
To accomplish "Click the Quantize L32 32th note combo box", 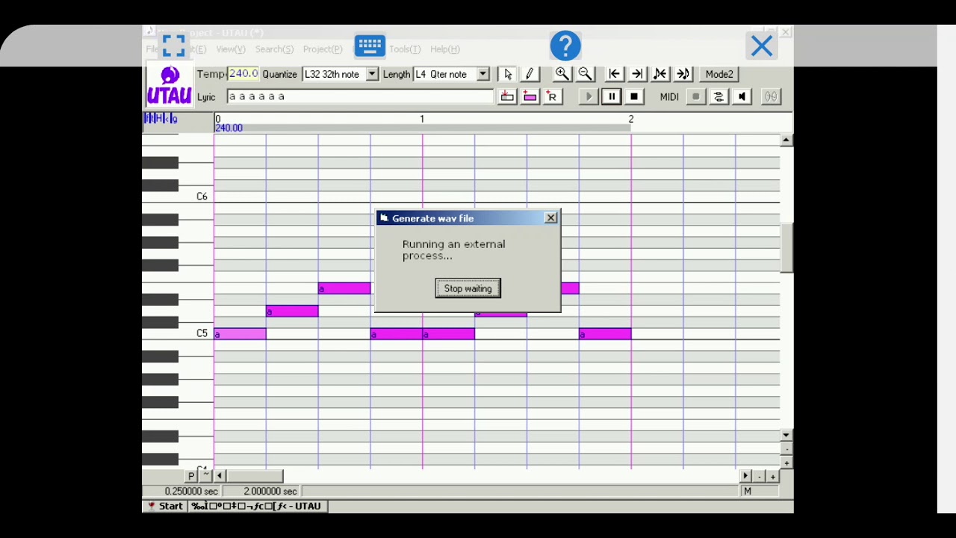I will tap(340, 74).
